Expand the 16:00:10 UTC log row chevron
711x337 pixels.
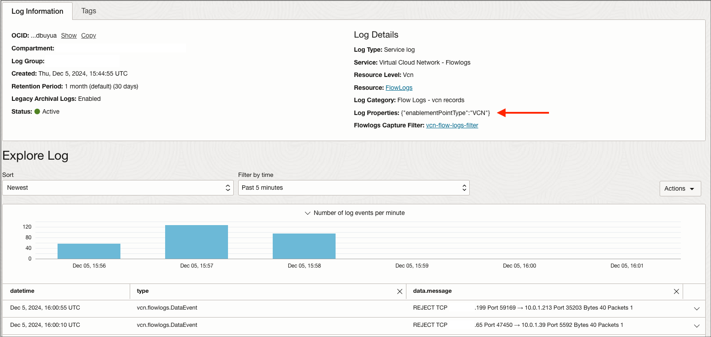tap(696, 326)
